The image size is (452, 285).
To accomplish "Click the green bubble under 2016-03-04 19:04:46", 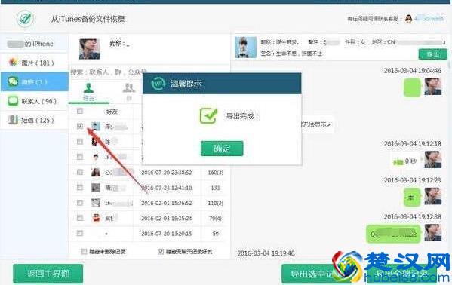I will pyautogui.click(x=412, y=87).
